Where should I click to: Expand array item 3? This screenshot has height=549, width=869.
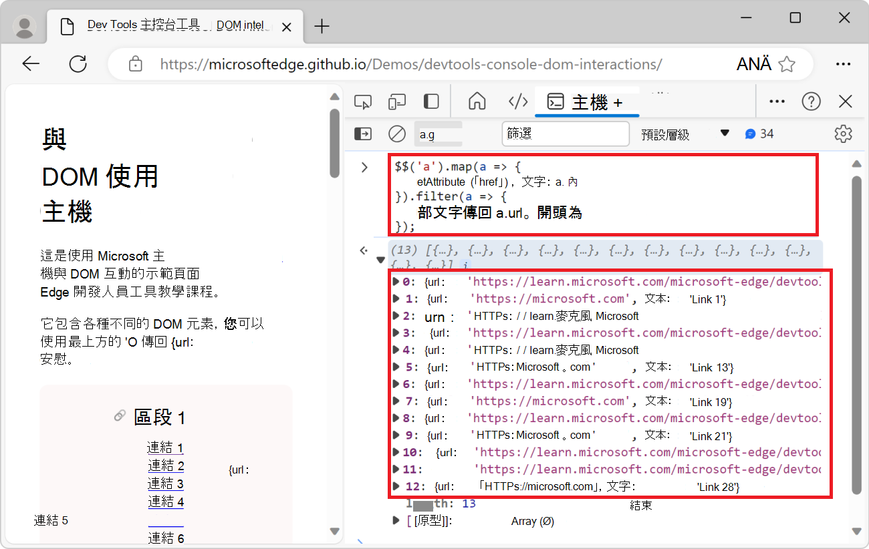point(396,333)
